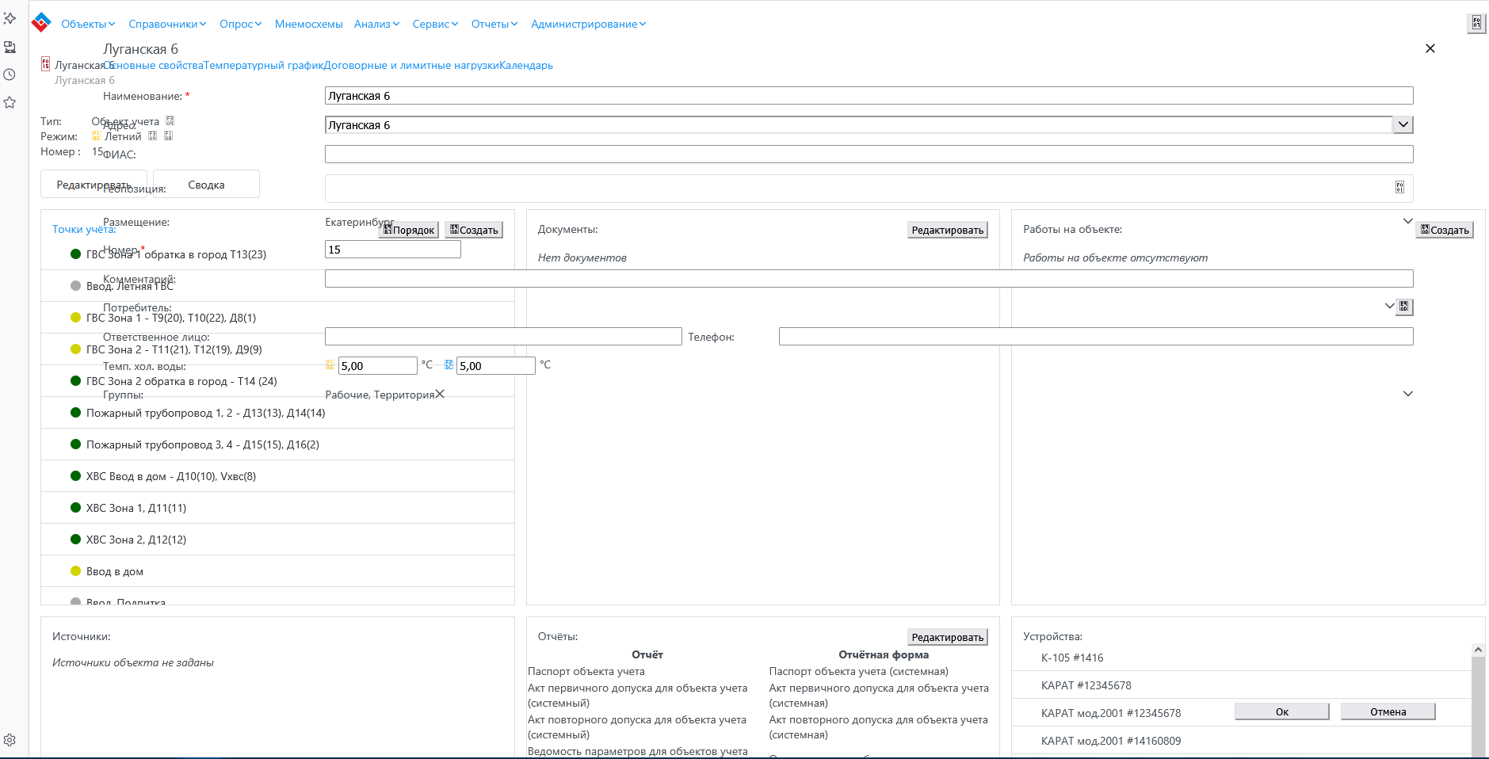
Task: Open the Опрос menu
Action: point(241,24)
